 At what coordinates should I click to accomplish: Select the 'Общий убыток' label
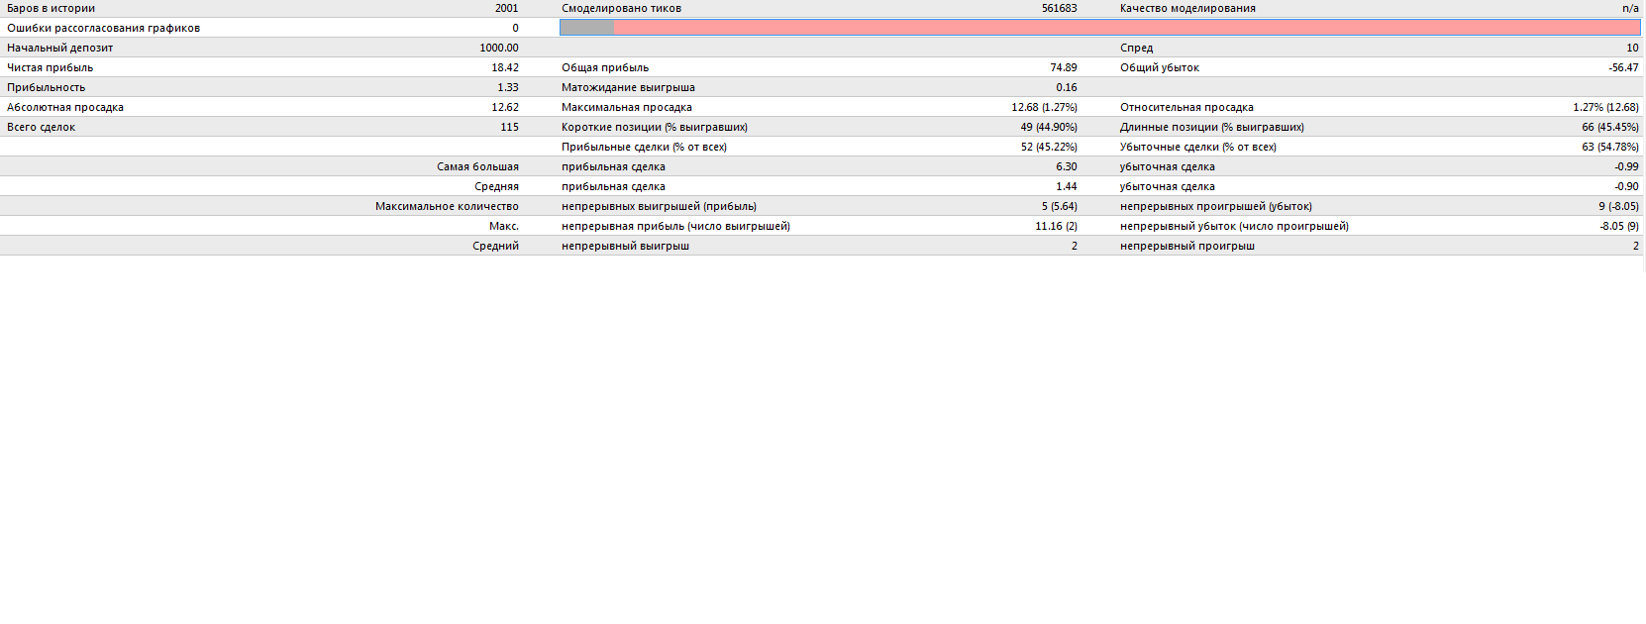coord(1160,67)
